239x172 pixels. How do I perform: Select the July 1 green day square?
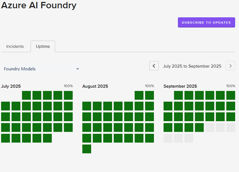pyautogui.click(x=27, y=95)
